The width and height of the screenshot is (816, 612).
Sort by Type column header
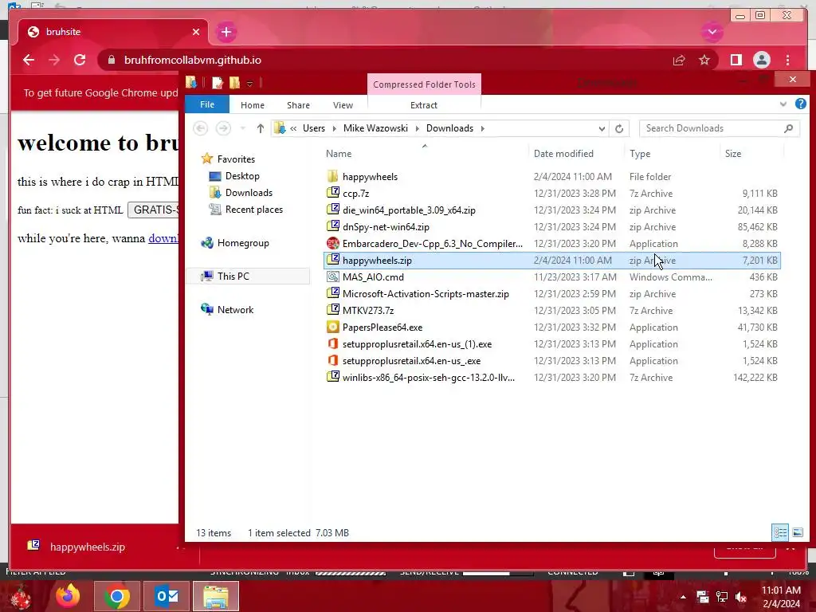point(640,154)
